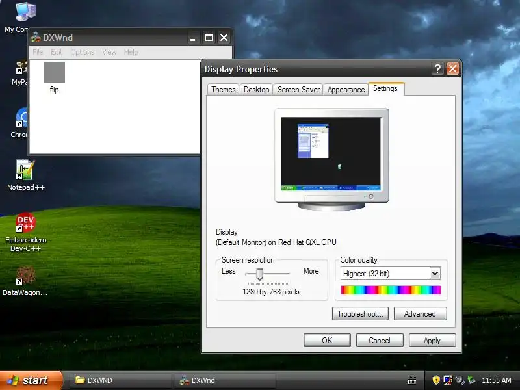Open My Computer desktop icon
The image size is (520, 390).
25,12
